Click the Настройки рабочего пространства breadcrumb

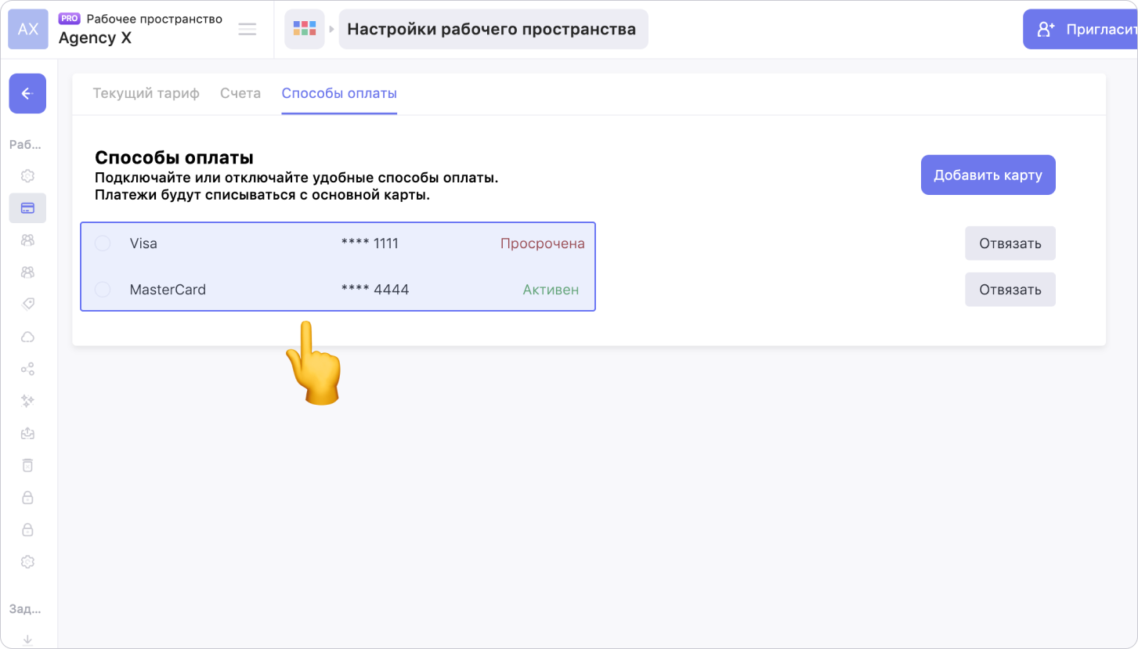[x=492, y=30]
